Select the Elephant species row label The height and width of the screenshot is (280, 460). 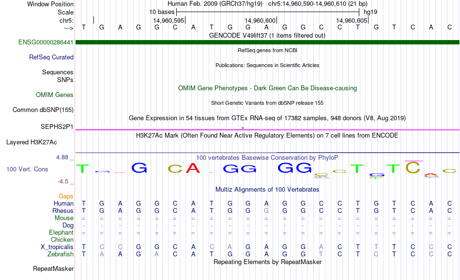(61, 232)
